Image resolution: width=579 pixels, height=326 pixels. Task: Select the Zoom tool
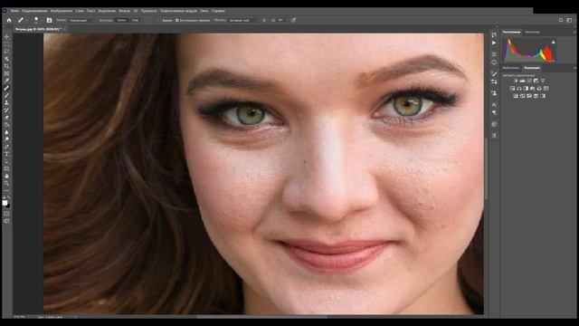(x=6, y=183)
